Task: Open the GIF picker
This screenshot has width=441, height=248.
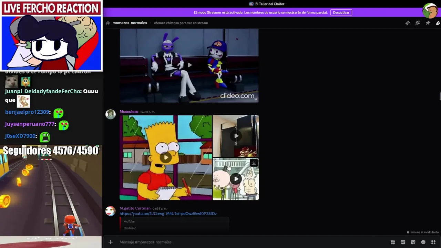Action: tap(403, 242)
